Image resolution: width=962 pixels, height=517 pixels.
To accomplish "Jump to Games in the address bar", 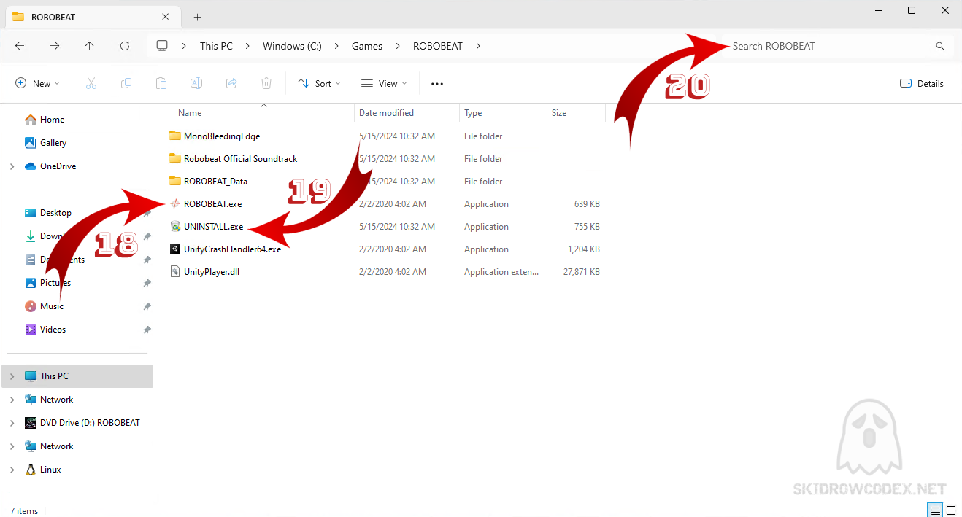I will pyautogui.click(x=367, y=46).
